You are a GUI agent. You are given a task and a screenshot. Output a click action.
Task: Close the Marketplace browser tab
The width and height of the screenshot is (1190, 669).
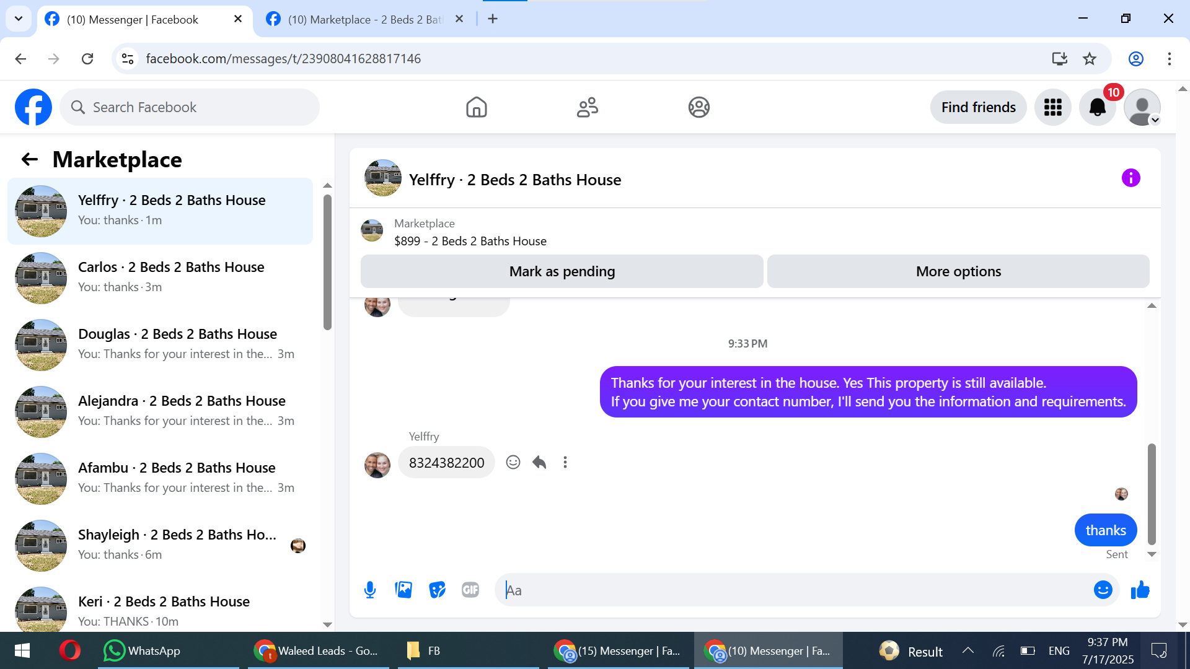click(459, 19)
